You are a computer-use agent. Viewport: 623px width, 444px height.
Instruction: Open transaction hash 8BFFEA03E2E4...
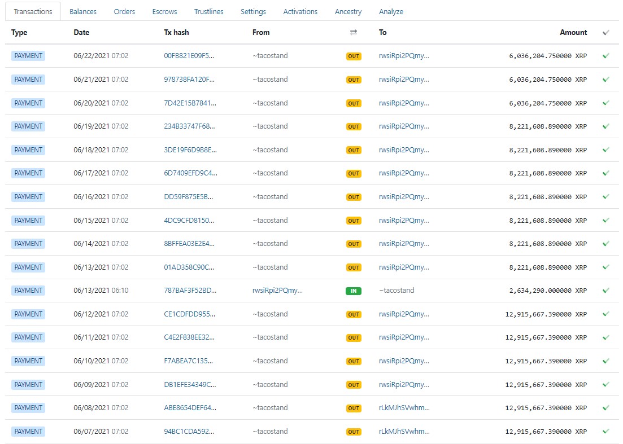coord(189,243)
